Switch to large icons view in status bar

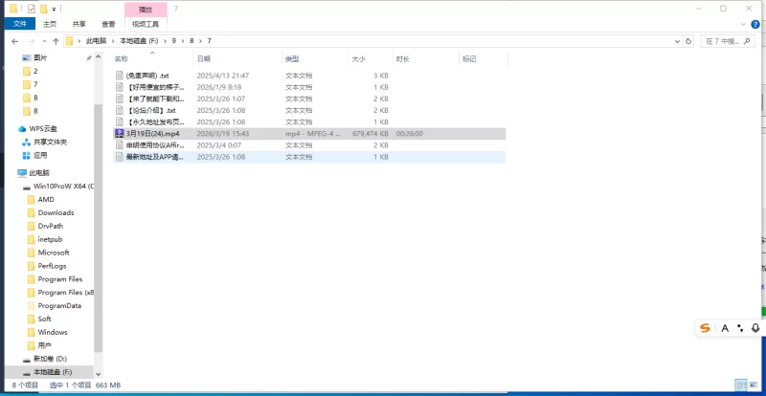(753, 385)
